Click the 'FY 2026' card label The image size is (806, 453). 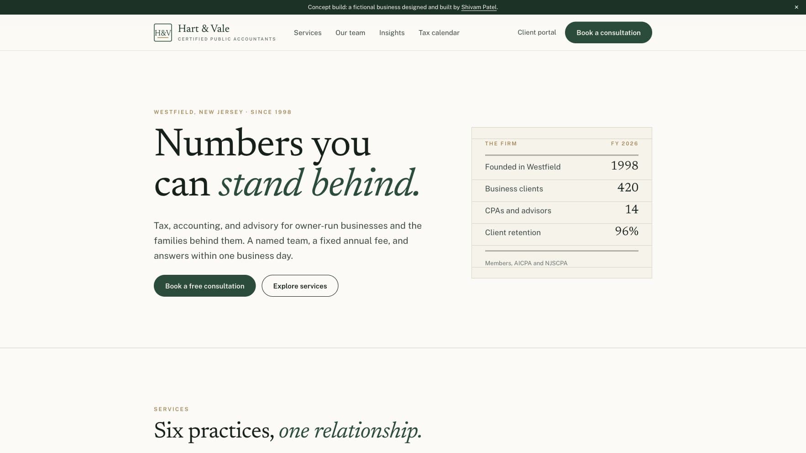(x=624, y=144)
